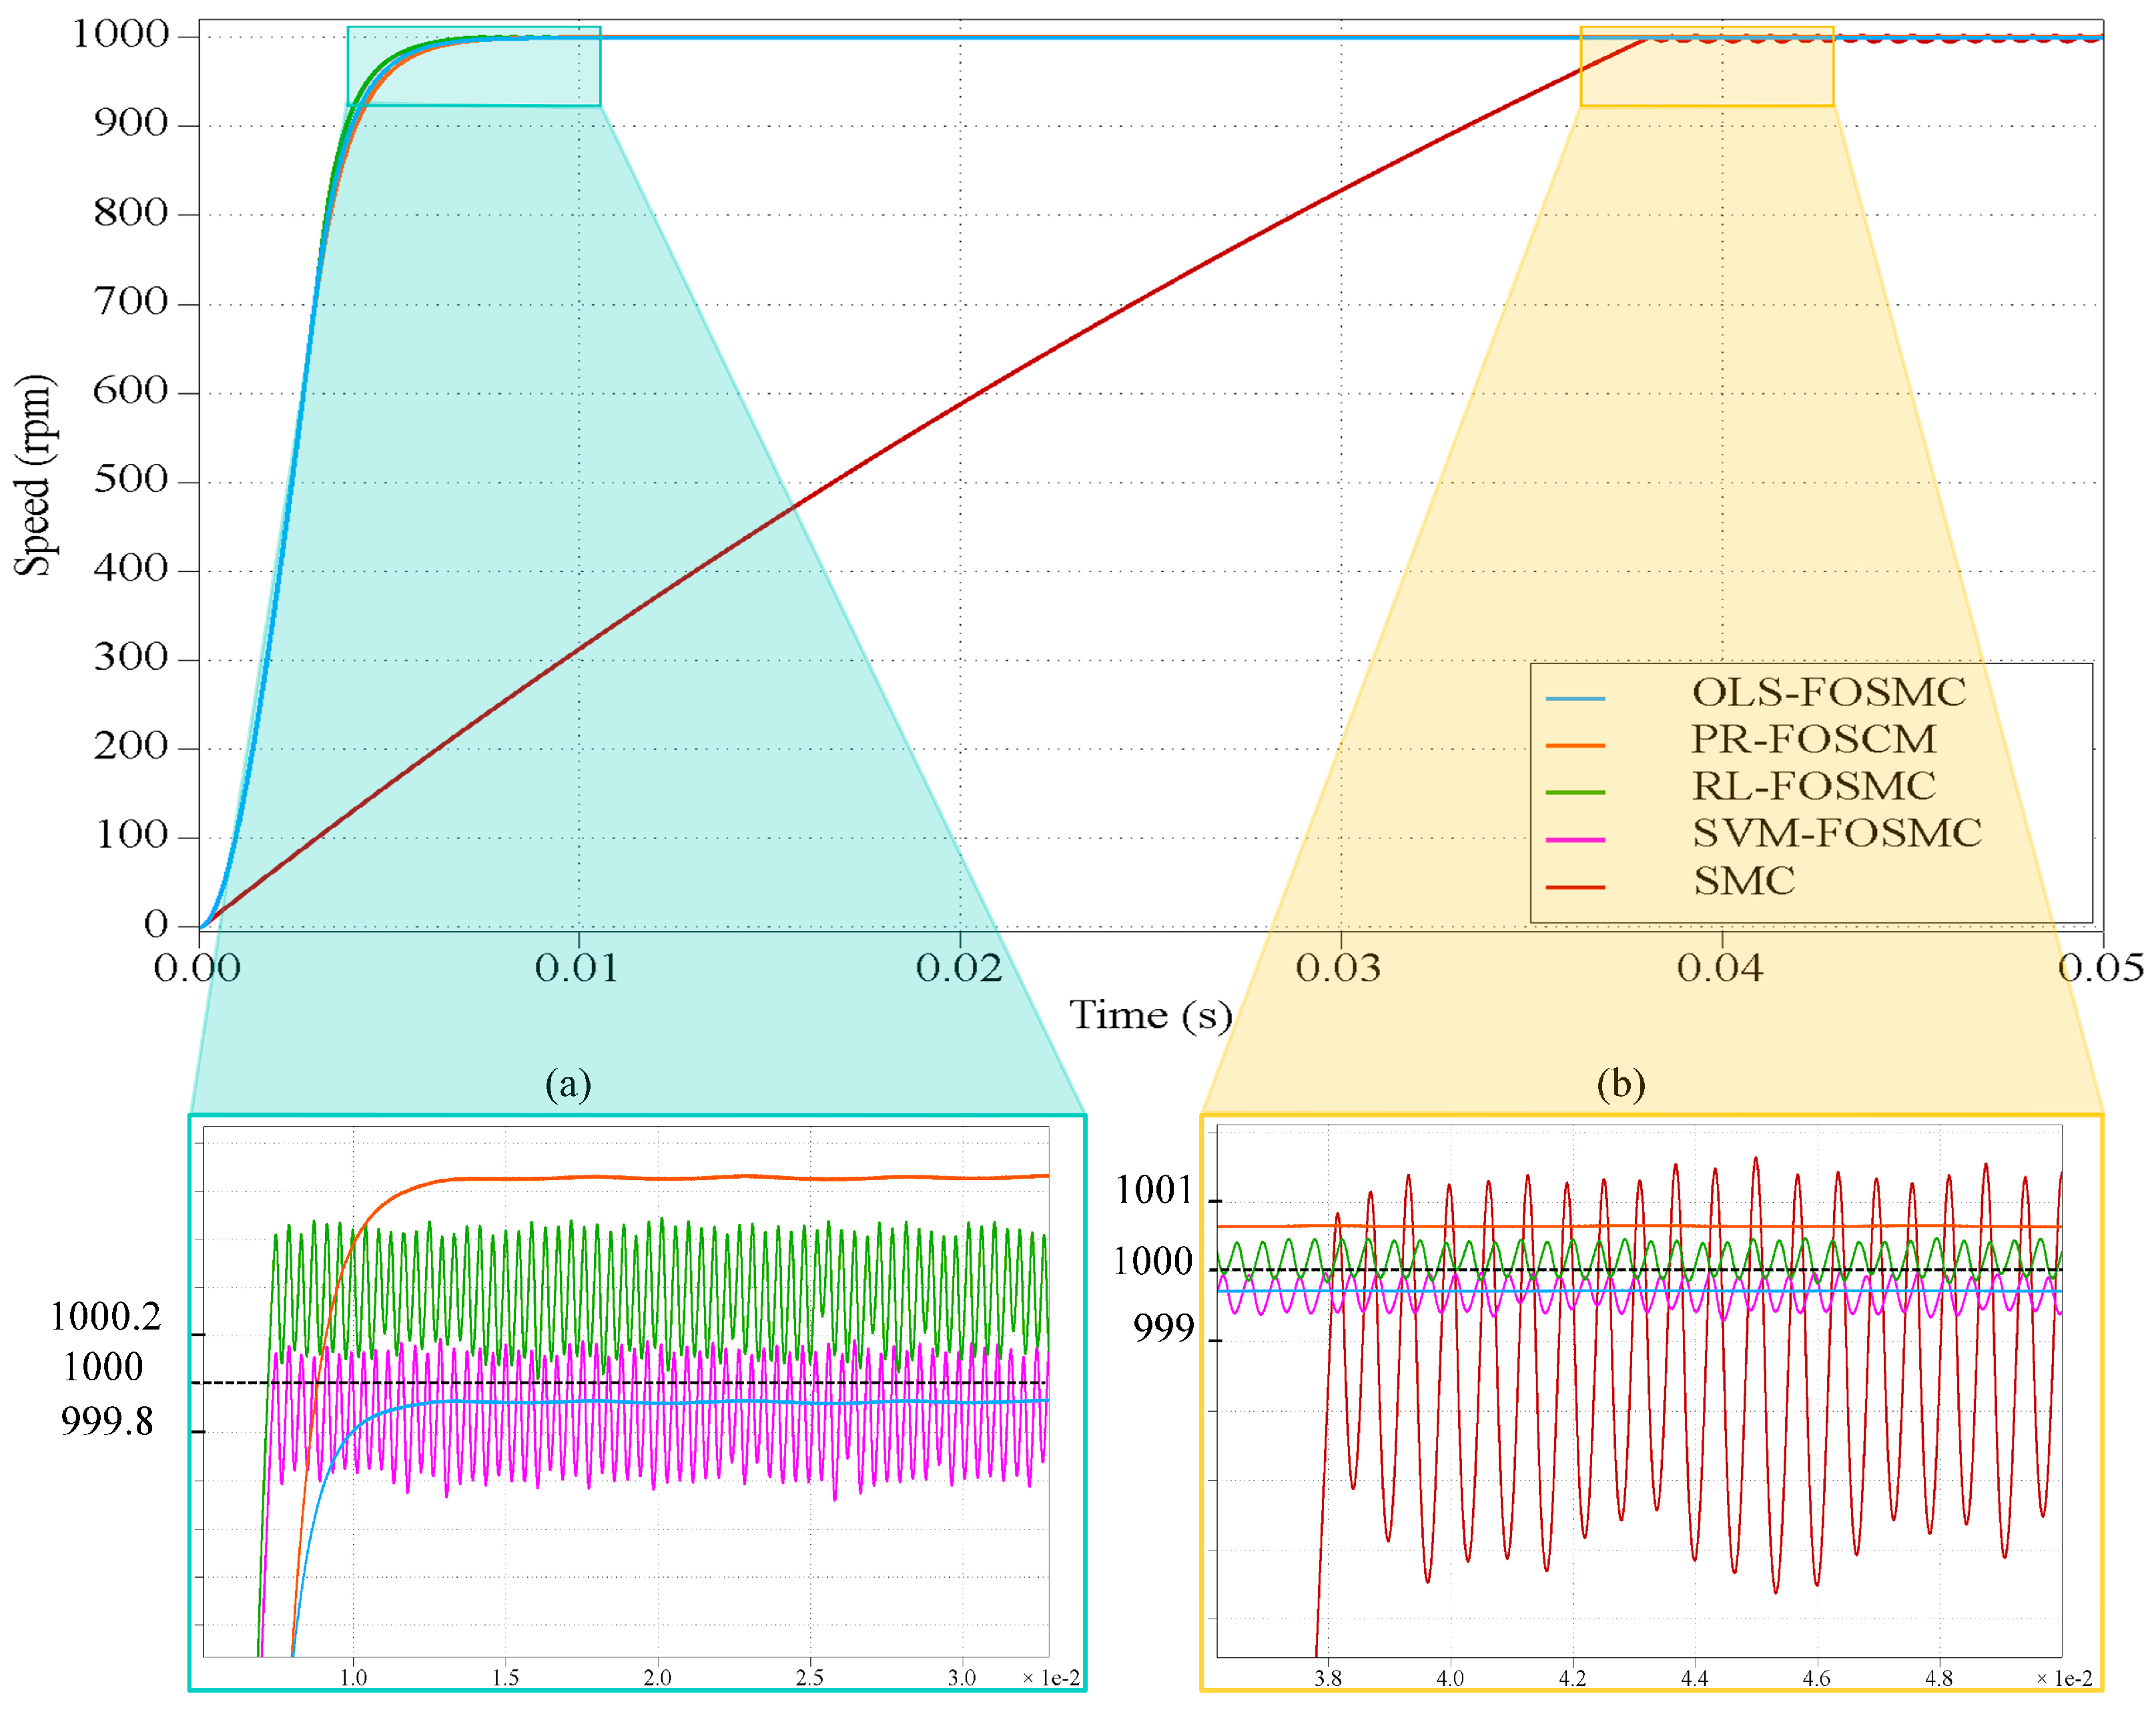Click the red SMC legend line swatch
This screenshot has width=2156, height=1712.
coord(1575,887)
